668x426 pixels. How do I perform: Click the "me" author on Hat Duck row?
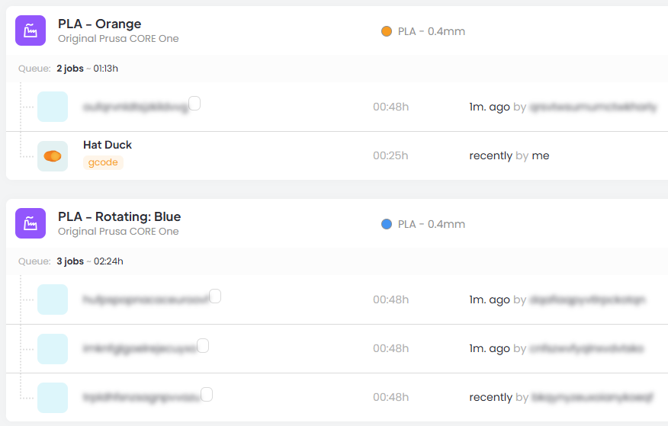(540, 155)
